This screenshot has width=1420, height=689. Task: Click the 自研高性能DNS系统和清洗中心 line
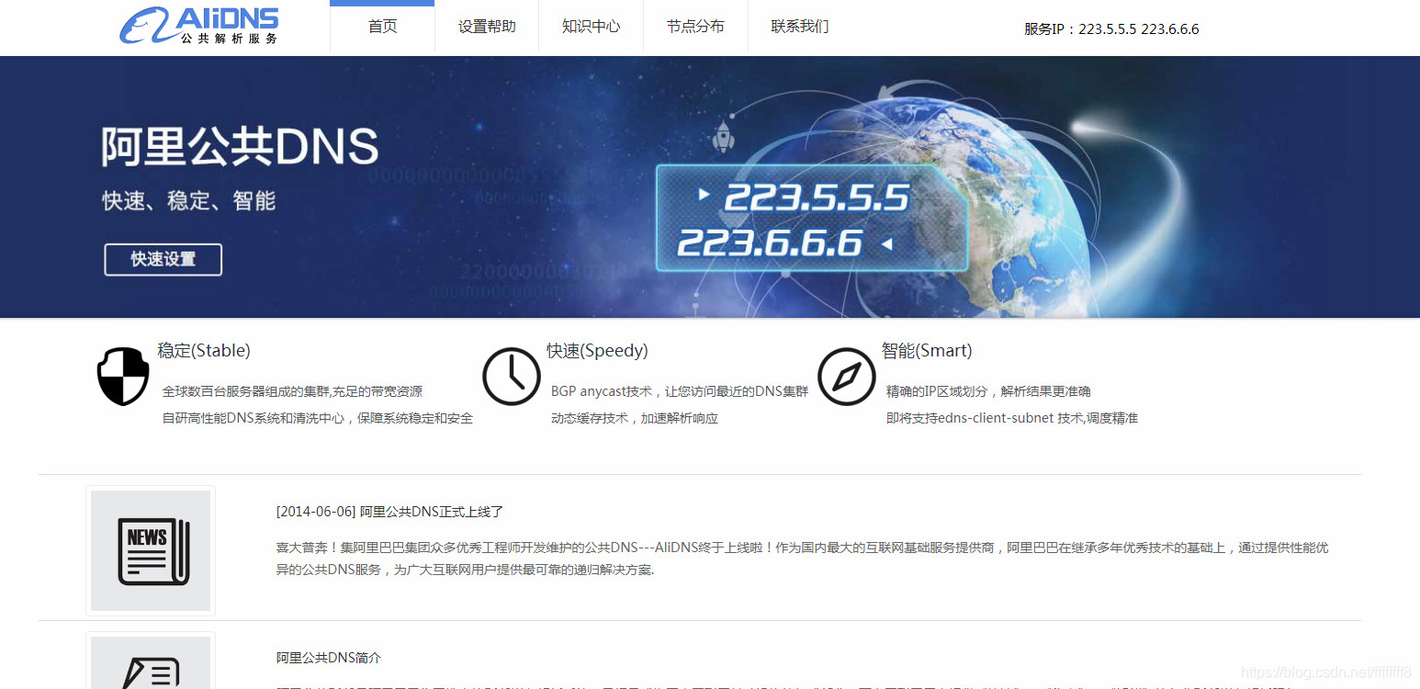[x=318, y=418]
